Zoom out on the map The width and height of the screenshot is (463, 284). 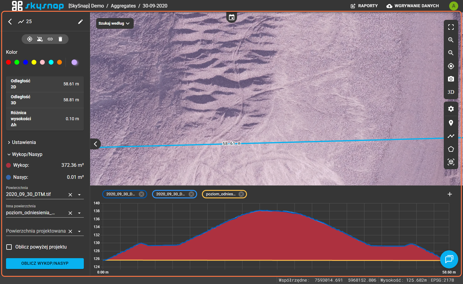coord(451,53)
